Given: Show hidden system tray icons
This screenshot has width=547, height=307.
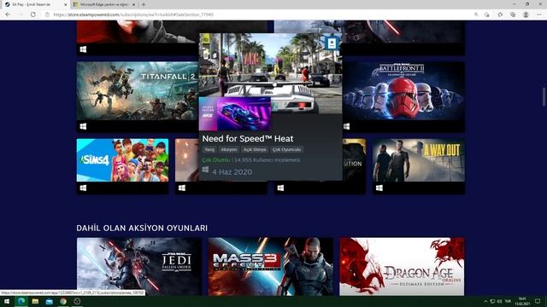Looking at the screenshot, I should [485, 301].
